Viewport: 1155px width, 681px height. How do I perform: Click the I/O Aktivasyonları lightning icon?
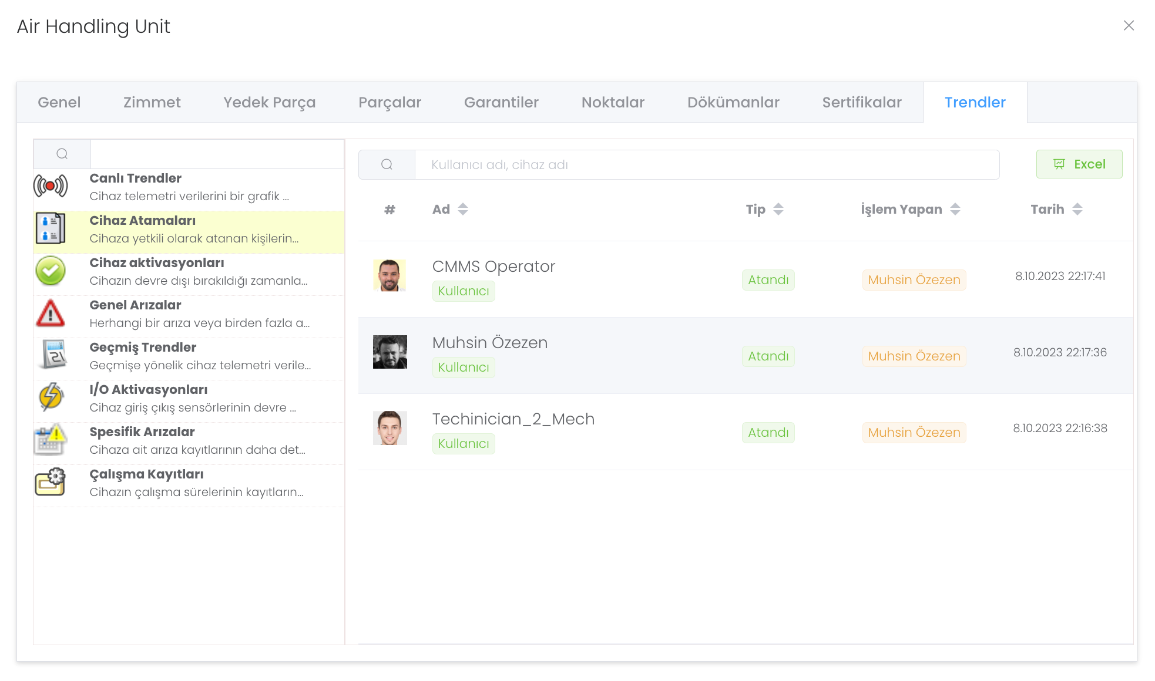(51, 397)
